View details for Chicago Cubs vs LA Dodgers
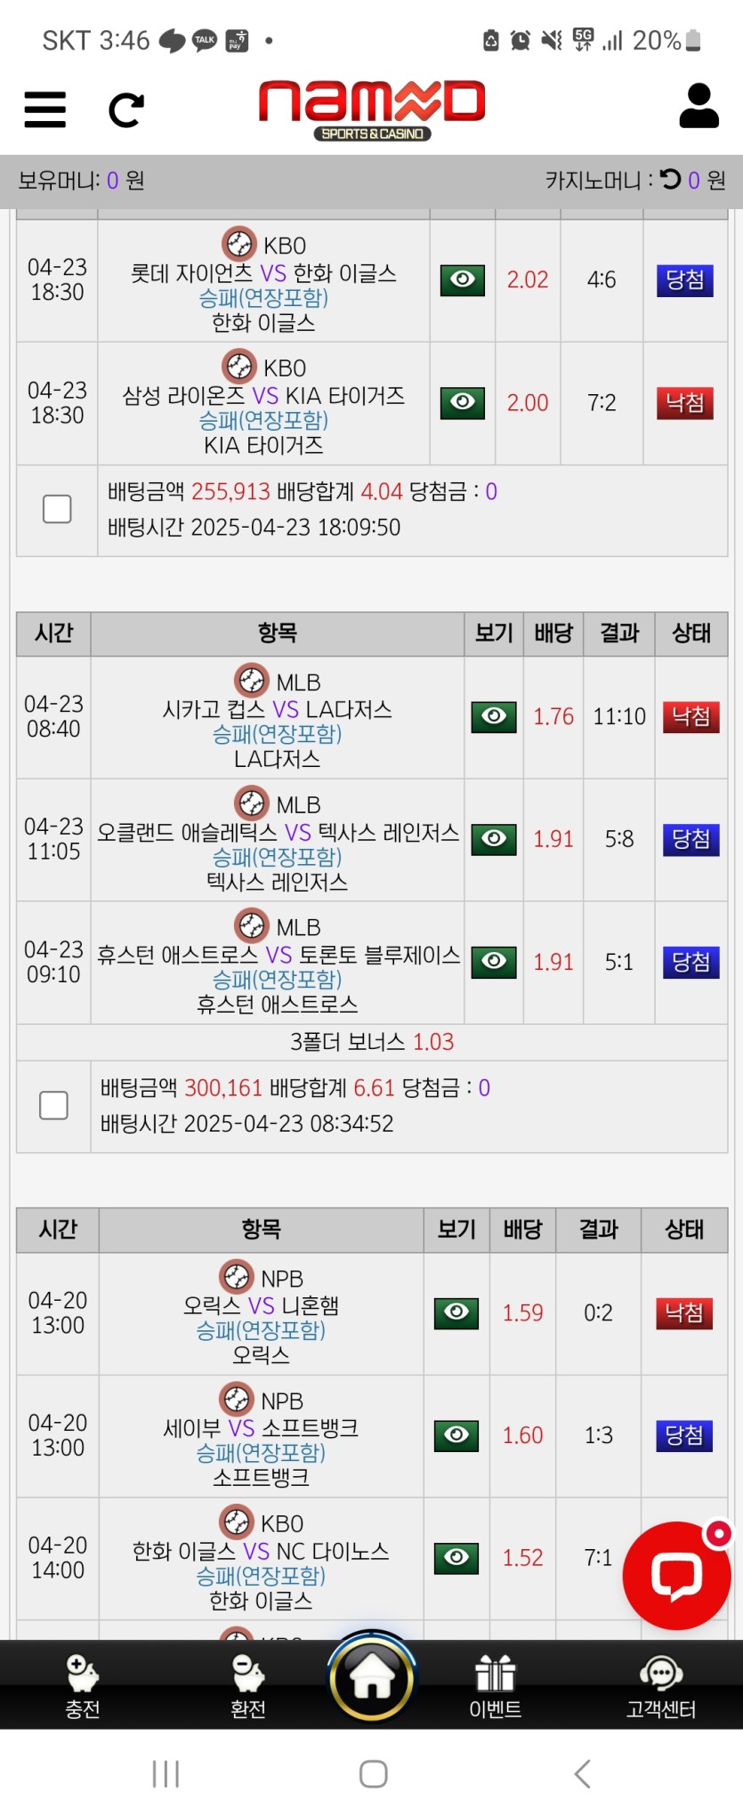Viewport: 743px width, 1816px height. pyautogui.click(x=494, y=716)
